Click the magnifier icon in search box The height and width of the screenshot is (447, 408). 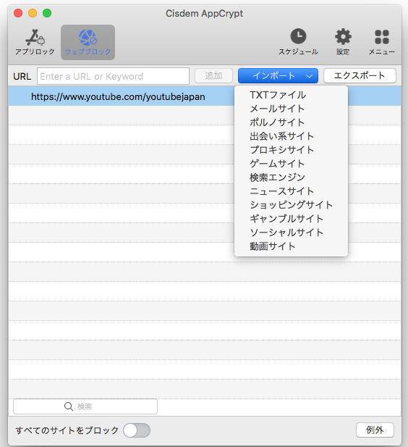click(69, 406)
